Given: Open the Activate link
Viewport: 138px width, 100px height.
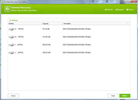Looking at the screenshot, I should pos(109,10).
